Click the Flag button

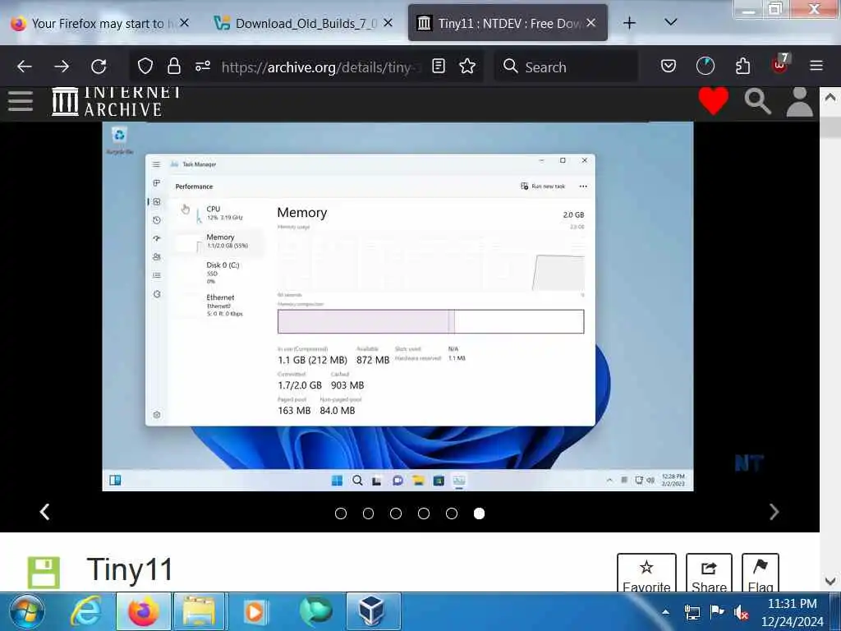tap(760, 573)
